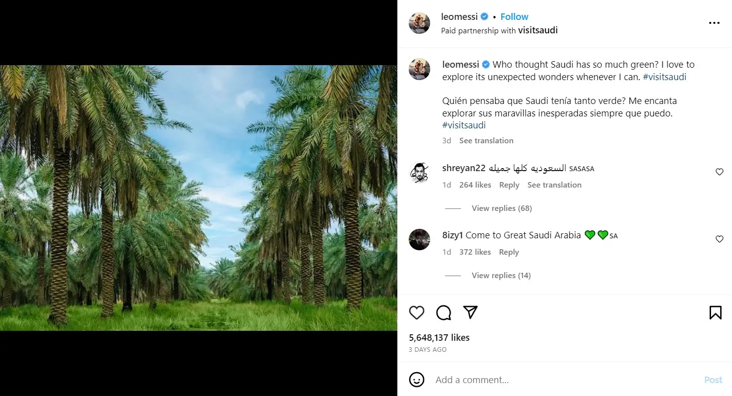
Task: Like the post using the heart icon
Action: pyautogui.click(x=417, y=312)
